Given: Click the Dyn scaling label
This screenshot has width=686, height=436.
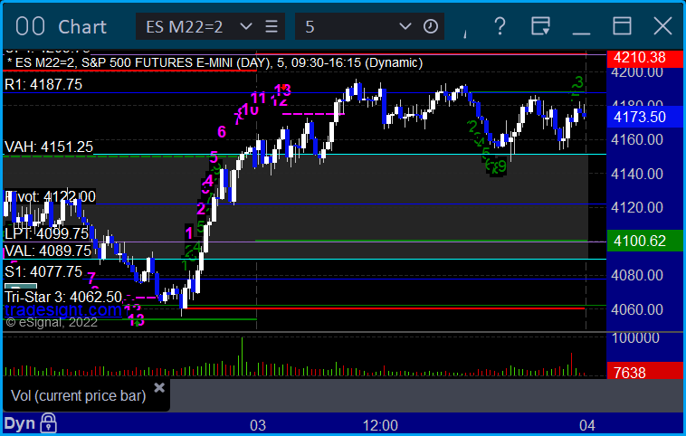Looking at the screenshot, I should 19,423.
